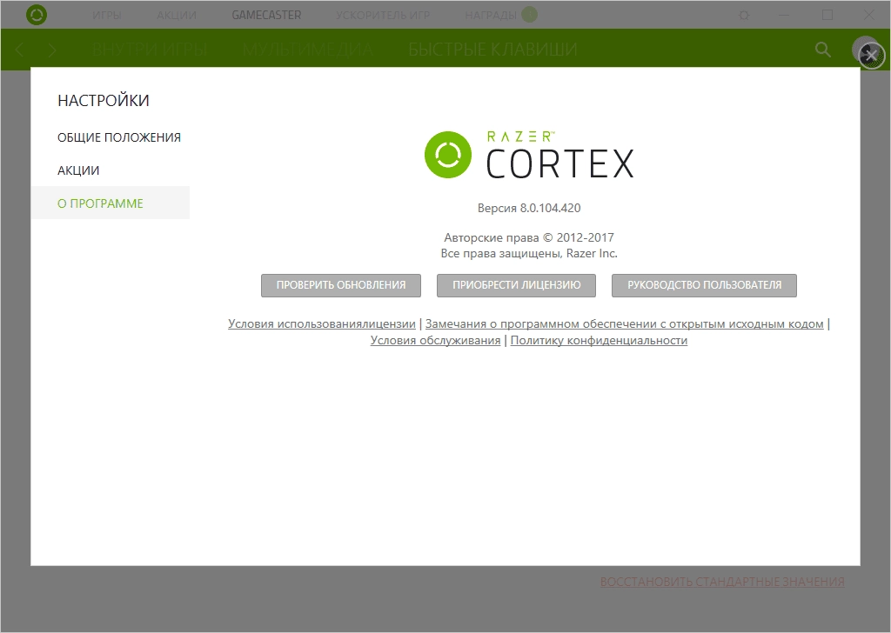Click 'Все права защищены, Razer Inc.' text
Screen dimensions: 891x633
click(x=529, y=253)
